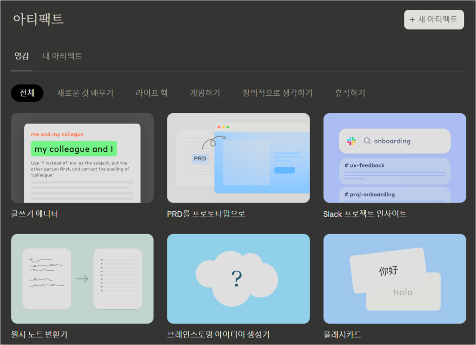Open the 플래시카드 artifact thumbnail
Image resolution: width=476 pixels, height=345 pixels.
coord(395,279)
